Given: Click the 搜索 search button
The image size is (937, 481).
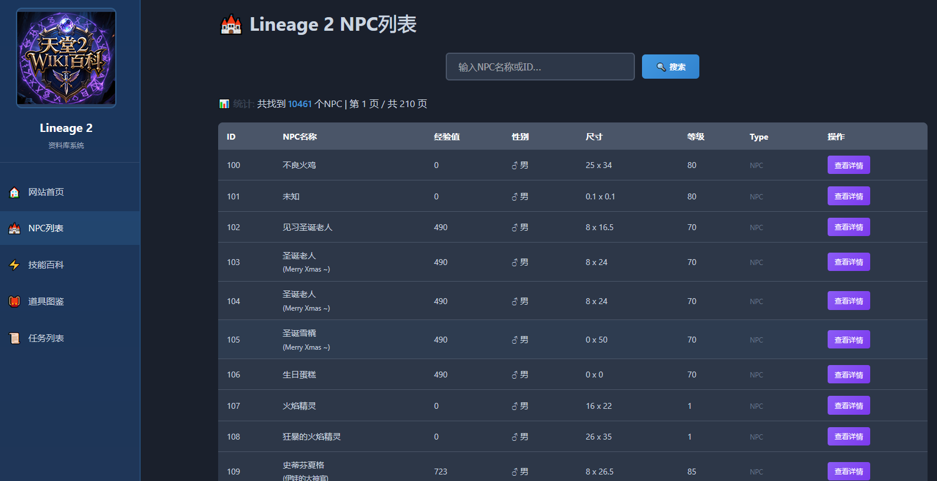Looking at the screenshot, I should [x=670, y=67].
